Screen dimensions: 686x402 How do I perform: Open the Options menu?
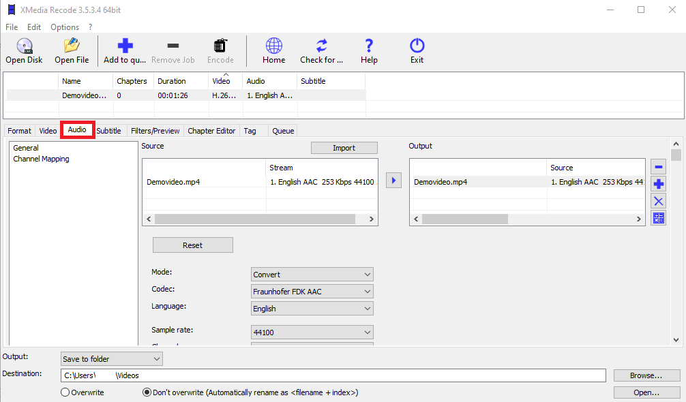coord(65,27)
